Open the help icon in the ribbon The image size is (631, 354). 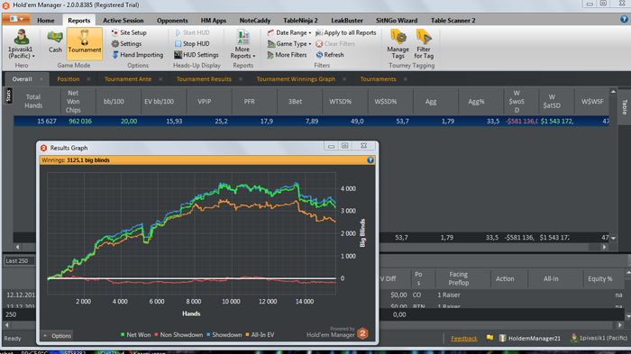(x=624, y=19)
